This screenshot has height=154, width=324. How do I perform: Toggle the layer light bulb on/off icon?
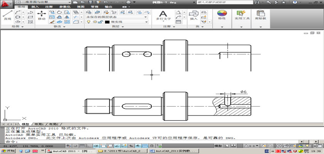point(89,22)
